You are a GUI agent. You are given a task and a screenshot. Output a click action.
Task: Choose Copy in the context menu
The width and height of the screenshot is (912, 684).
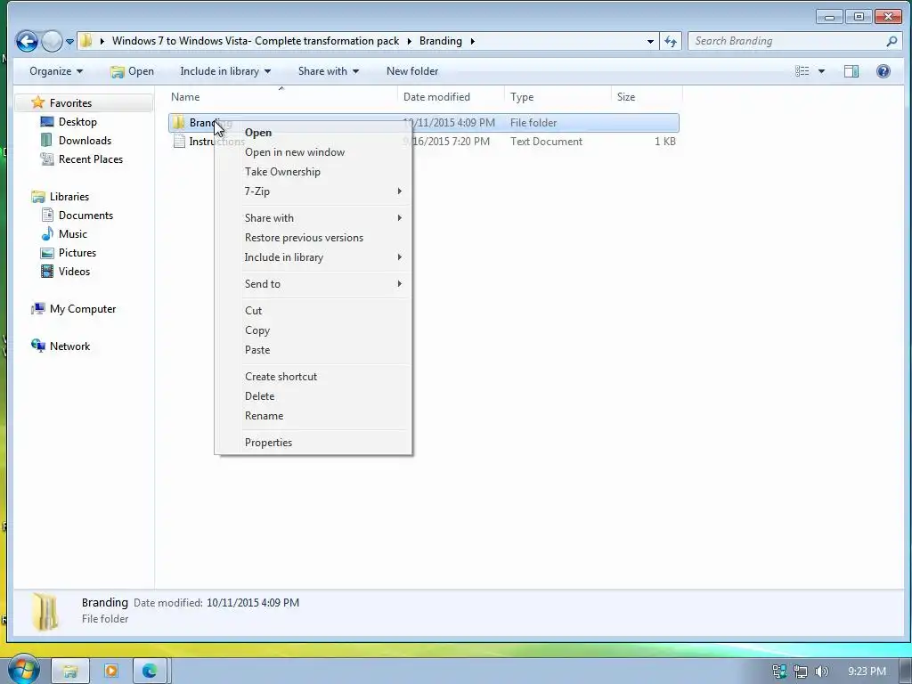click(313, 330)
